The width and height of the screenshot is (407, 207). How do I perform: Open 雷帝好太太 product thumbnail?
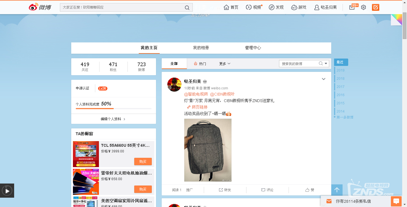click(x=86, y=182)
